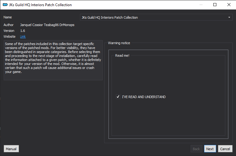
Task: Open the JKs Guild HQ Interiors name combo box
Action: [156, 17]
